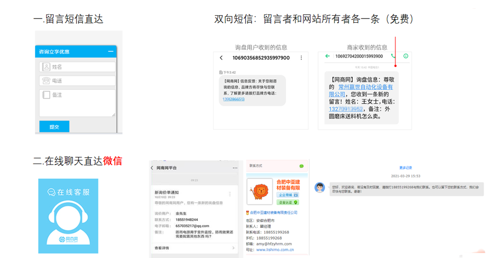
Task: Click the 企业商铺 badge button
Action: (288, 195)
